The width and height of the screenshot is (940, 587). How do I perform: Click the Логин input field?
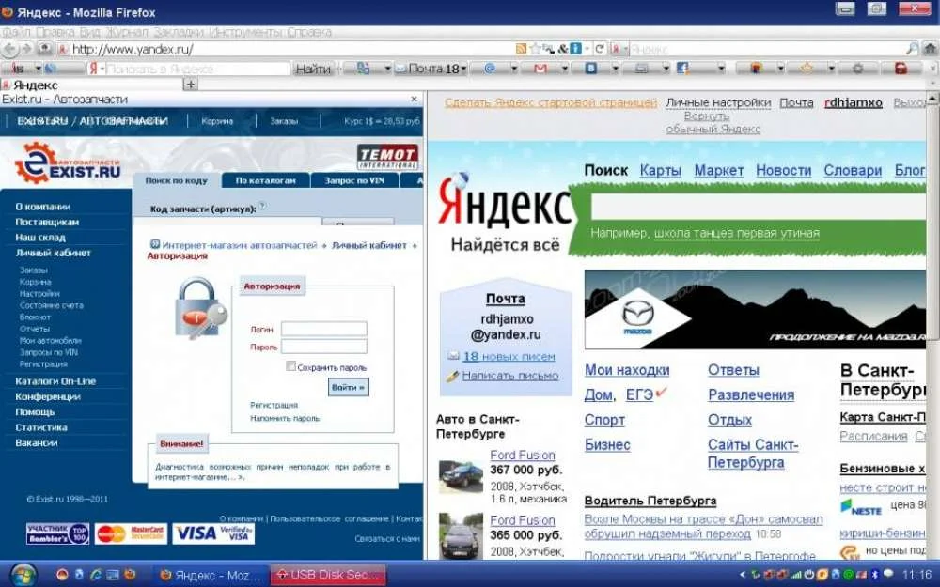(x=323, y=328)
